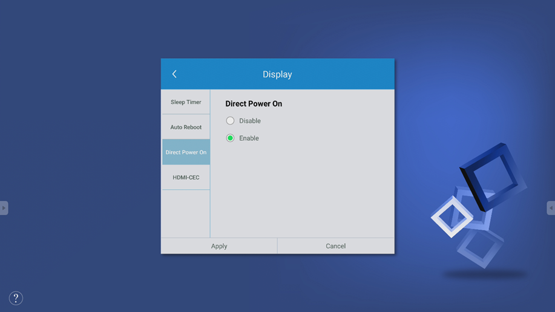Select the Direct Power On tab
This screenshot has height=312, width=555.
(186, 152)
